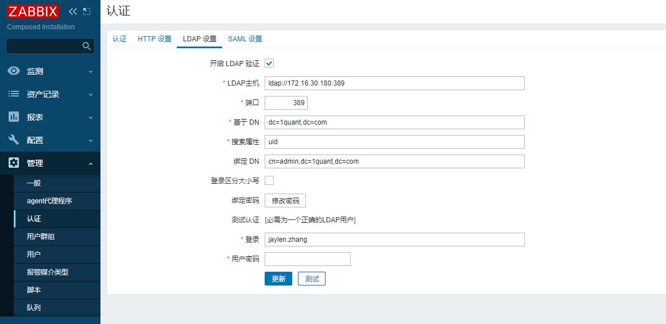Viewport: 666px width, 324px height.
Task: Expand the 监测 menu chevron
Action: point(90,72)
